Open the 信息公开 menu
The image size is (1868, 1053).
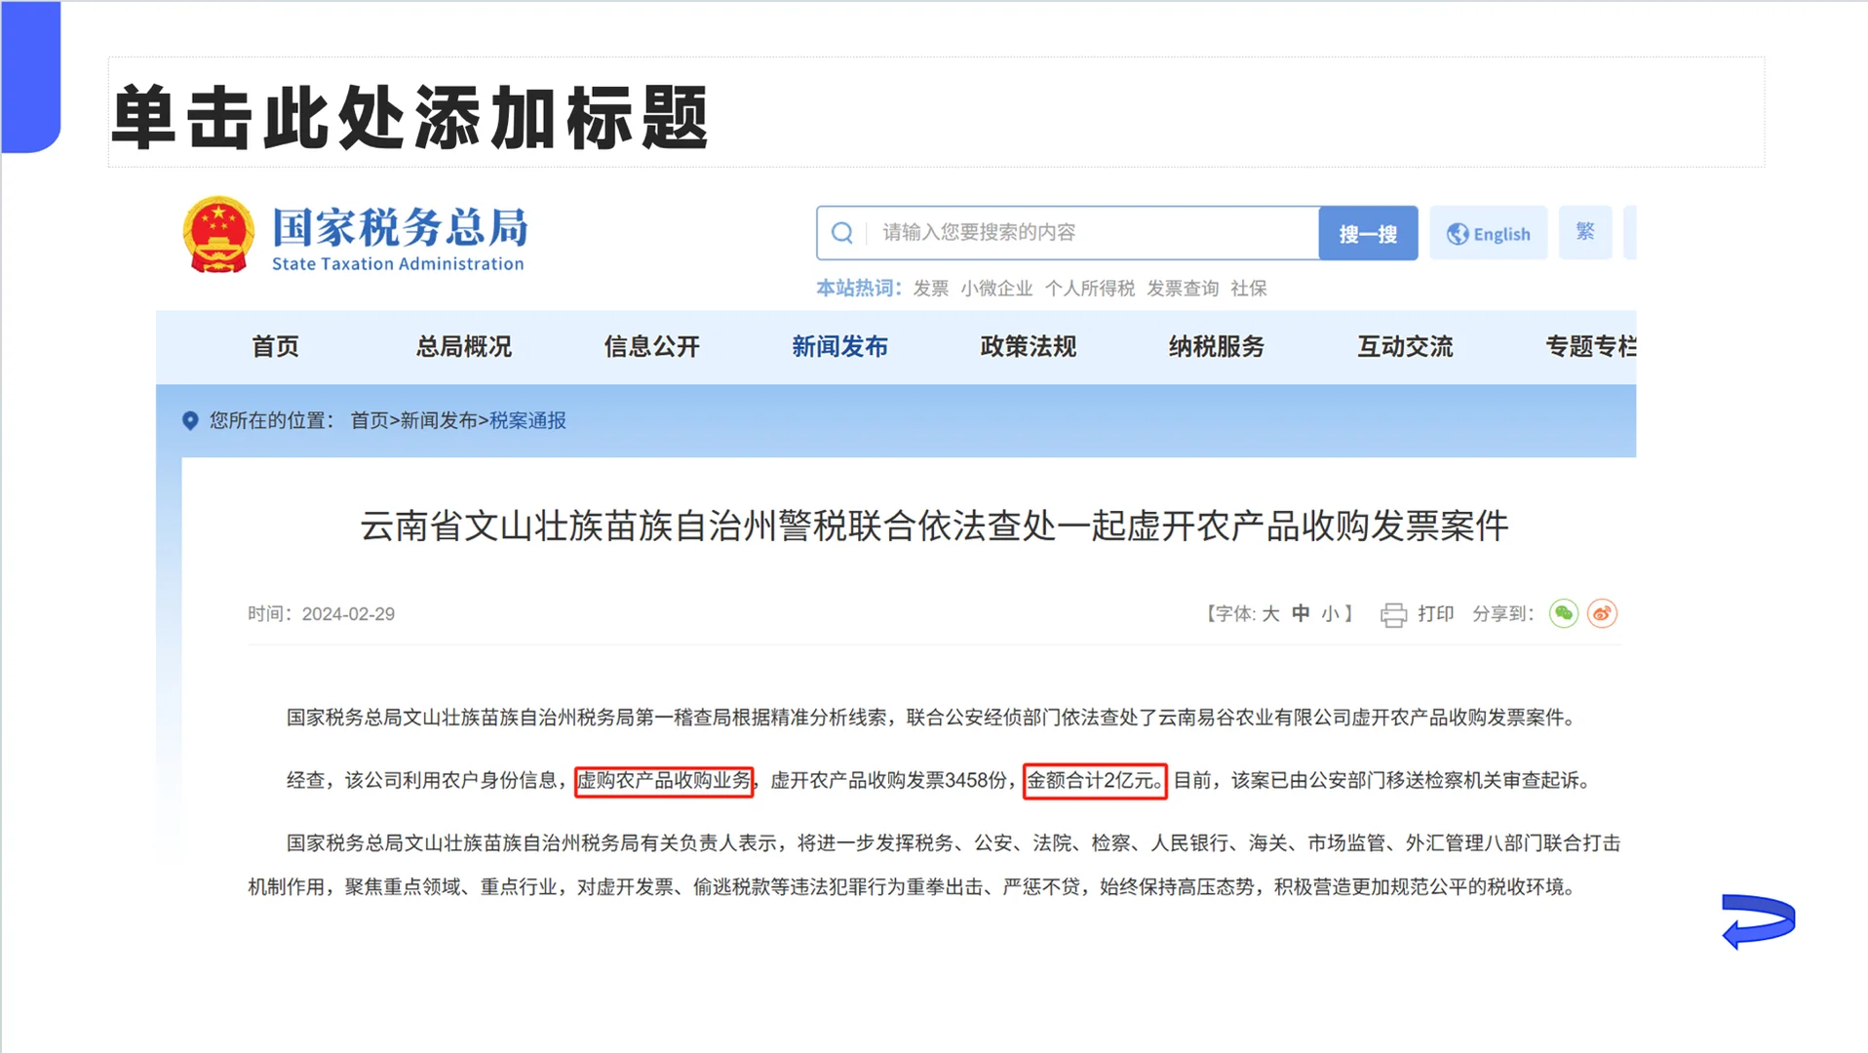[650, 347]
